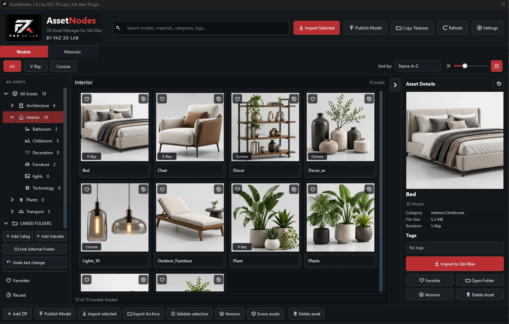Open settings gear on Decor_se card
The height and width of the screenshot is (324, 509).
[x=369, y=99]
